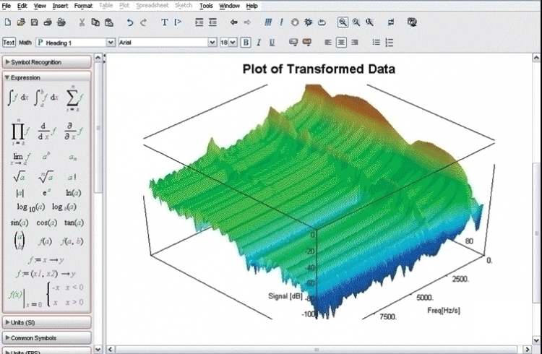Open the font size 18 dropdown

(x=233, y=43)
